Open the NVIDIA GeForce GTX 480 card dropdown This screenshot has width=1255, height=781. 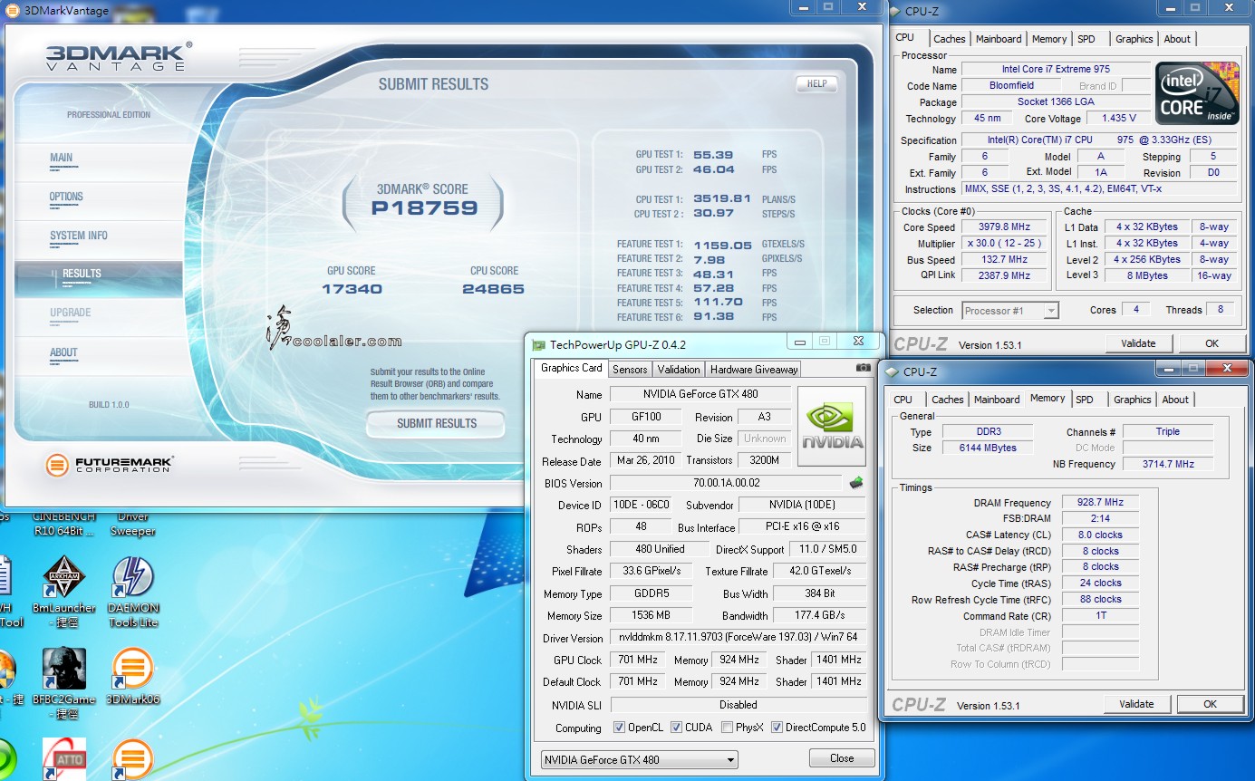pyautogui.click(x=639, y=759)
